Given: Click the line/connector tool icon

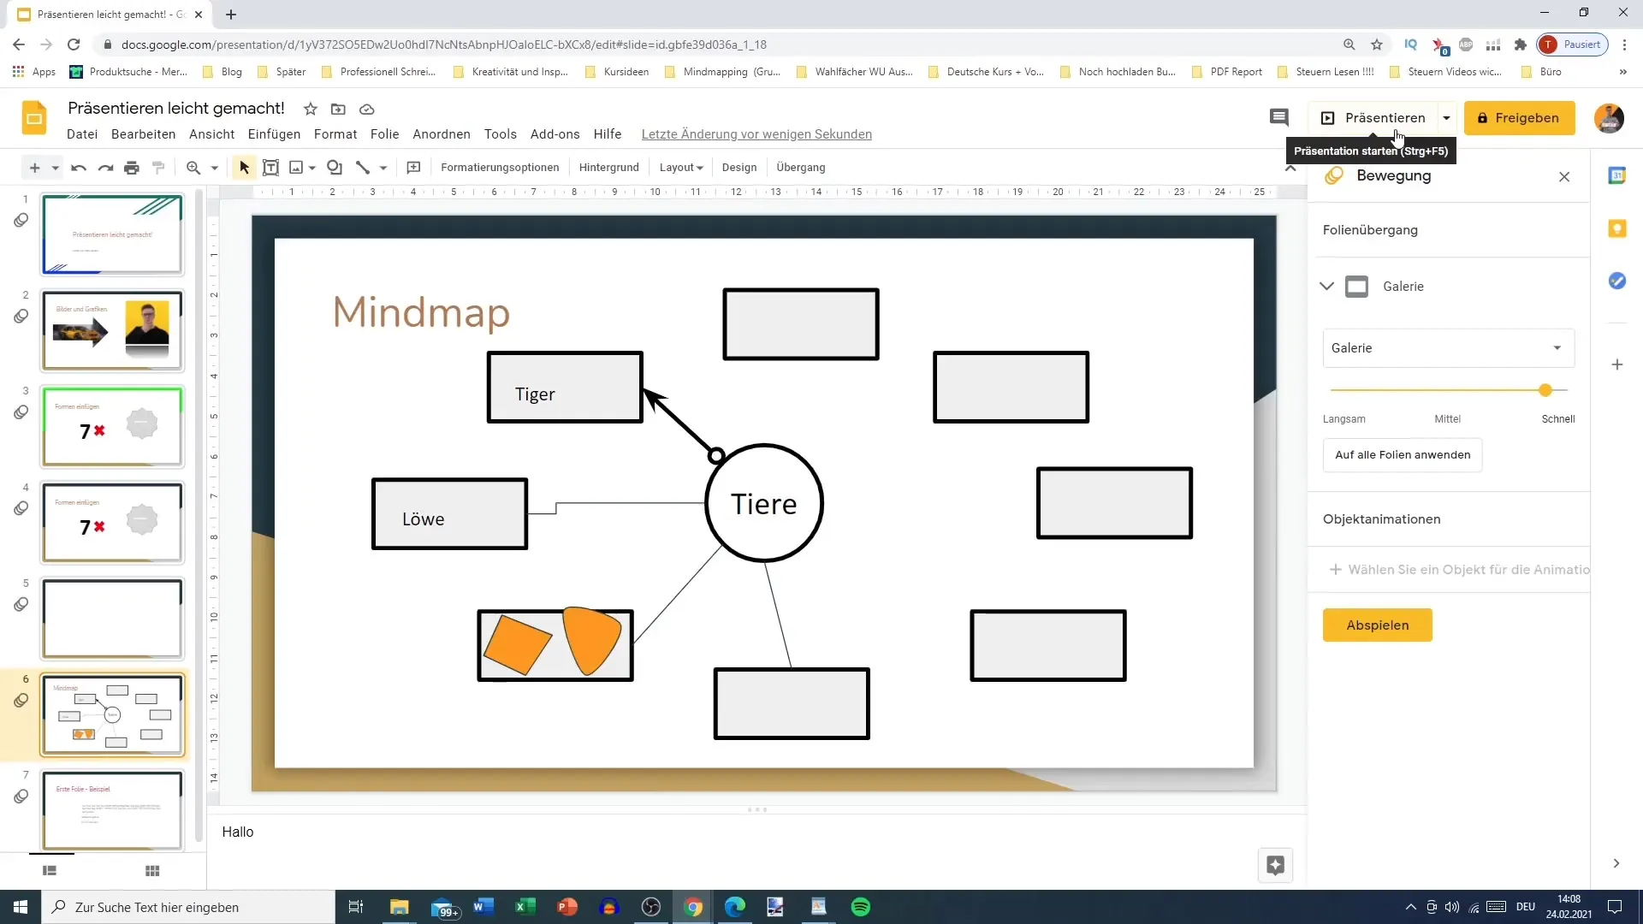Looking at the screenshot, I should pos(364,167).
